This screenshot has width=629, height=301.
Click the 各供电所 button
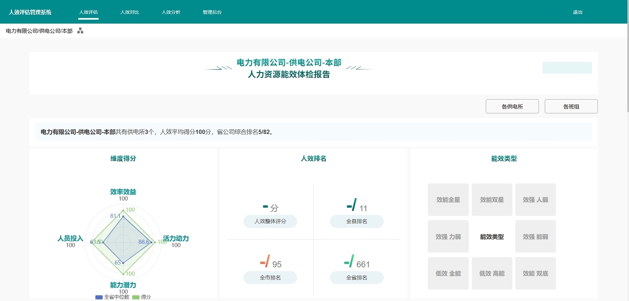(512, 106)
